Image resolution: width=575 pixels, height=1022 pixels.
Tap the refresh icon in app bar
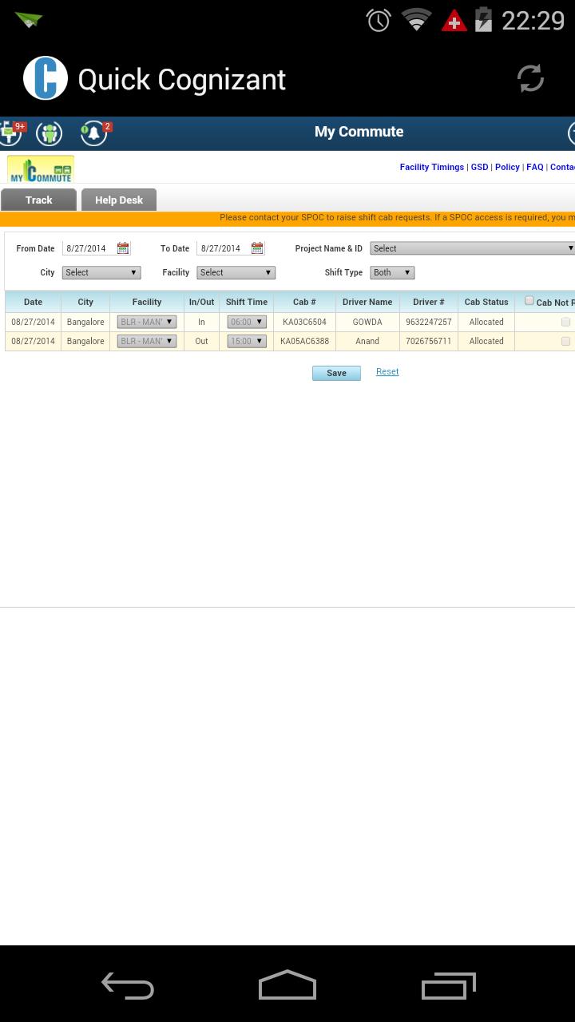[x=530, y=78]
